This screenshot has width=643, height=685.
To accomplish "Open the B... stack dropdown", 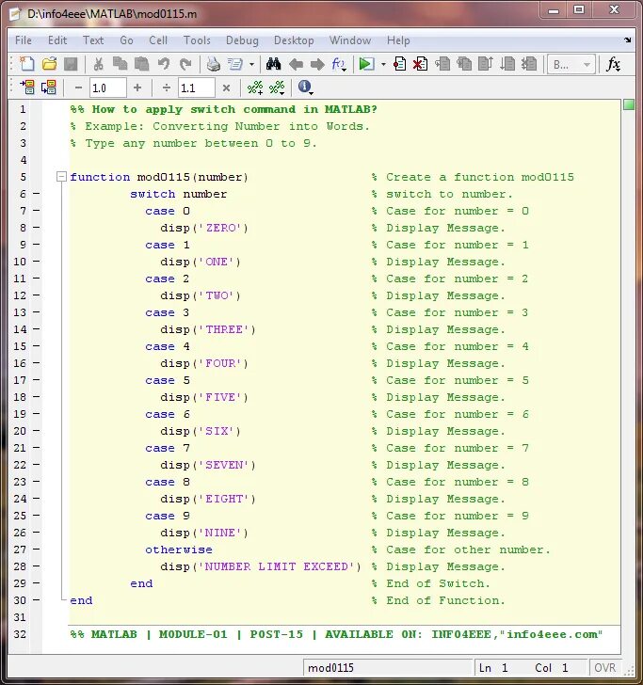I will click(x=571, y=65).
